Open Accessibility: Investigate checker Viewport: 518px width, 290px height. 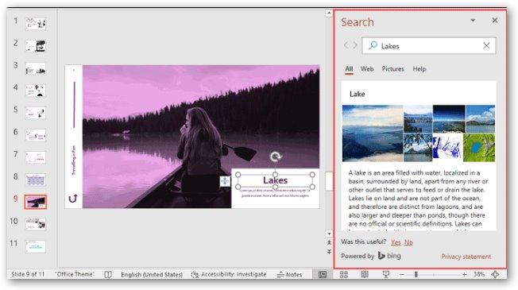point(229,274)
